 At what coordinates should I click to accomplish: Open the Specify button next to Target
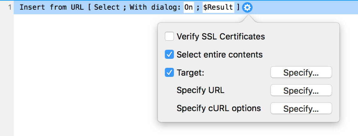pos(301,73)
